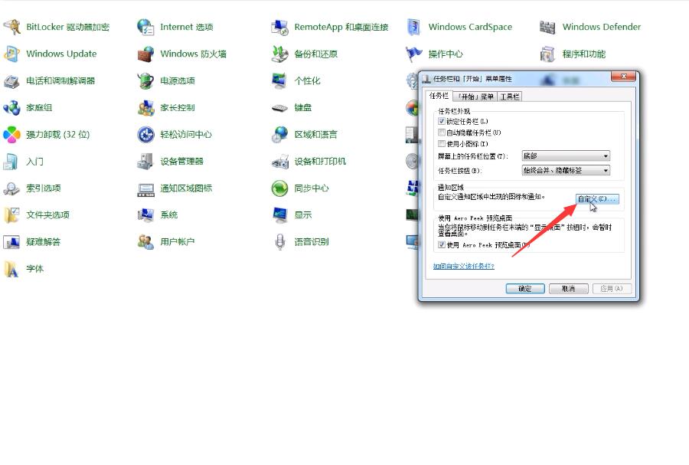Click the 个性化 icon

pyautogui.click(x=280, y=81)
